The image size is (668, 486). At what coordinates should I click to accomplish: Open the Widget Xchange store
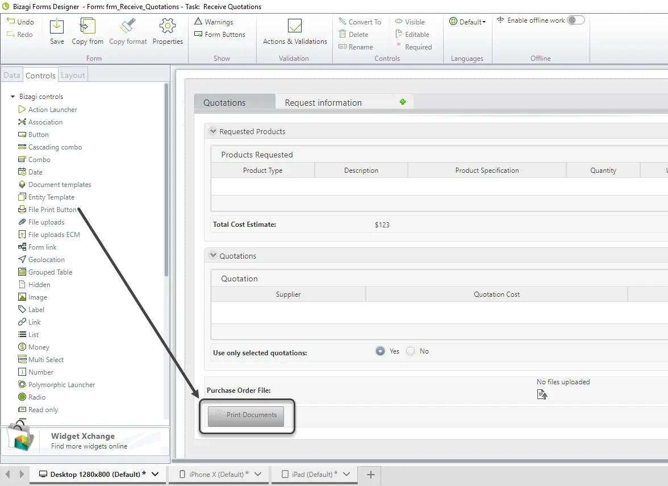coord(85,441)
